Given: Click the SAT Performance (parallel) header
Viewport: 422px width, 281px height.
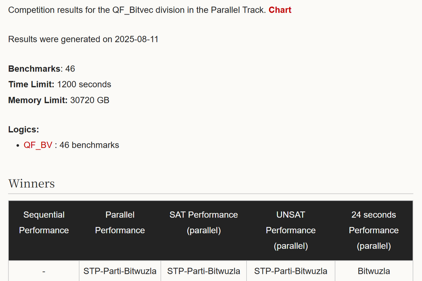Looking at the screenshot, I should click(204, 222).
